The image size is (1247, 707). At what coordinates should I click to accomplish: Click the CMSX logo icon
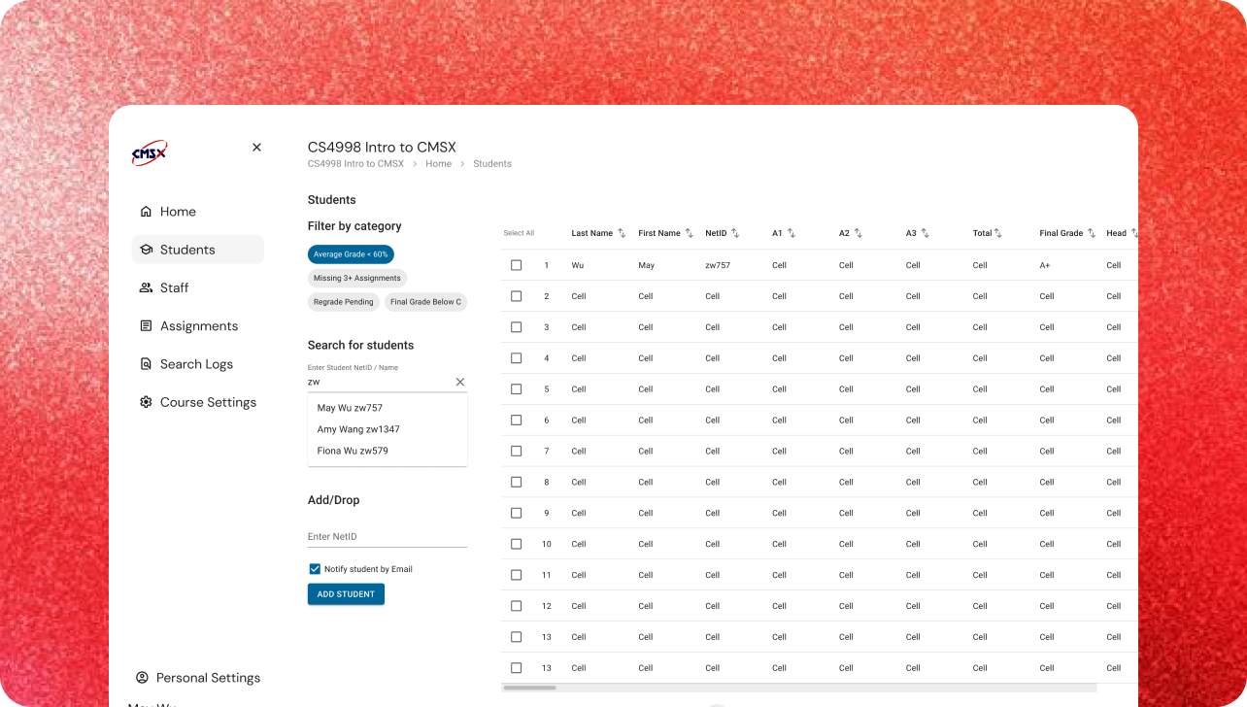click(150, 152)
